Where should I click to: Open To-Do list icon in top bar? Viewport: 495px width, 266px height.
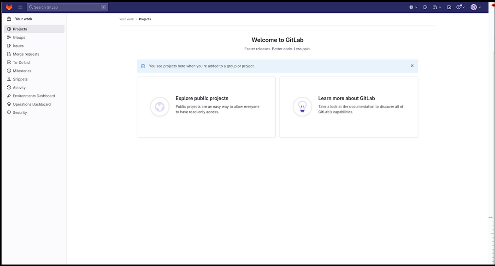pyautogui.click(x=449, y=7)
